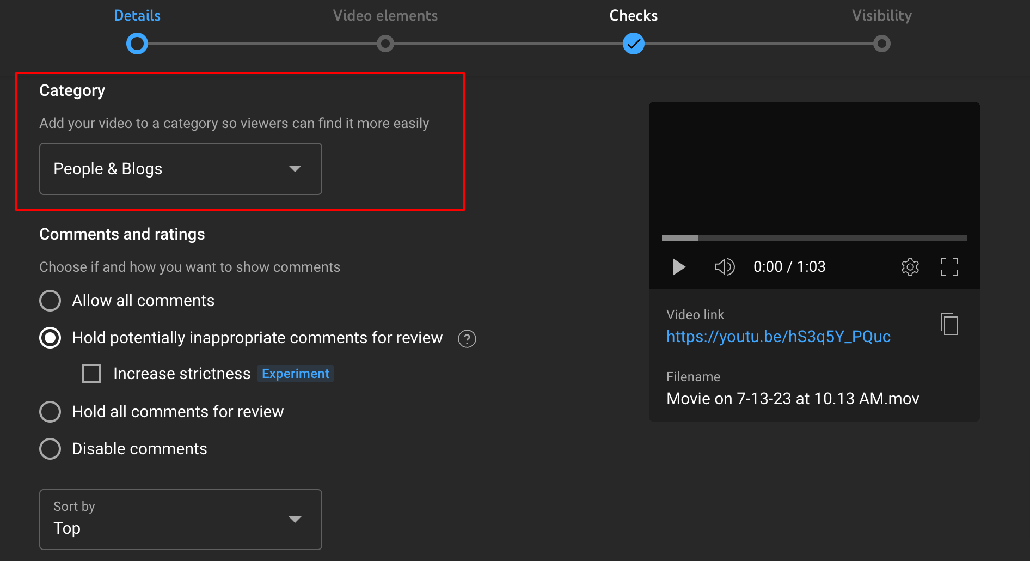Expand the Sort by dropdown
The image size is (1030, 561).
tap(180, 520)
